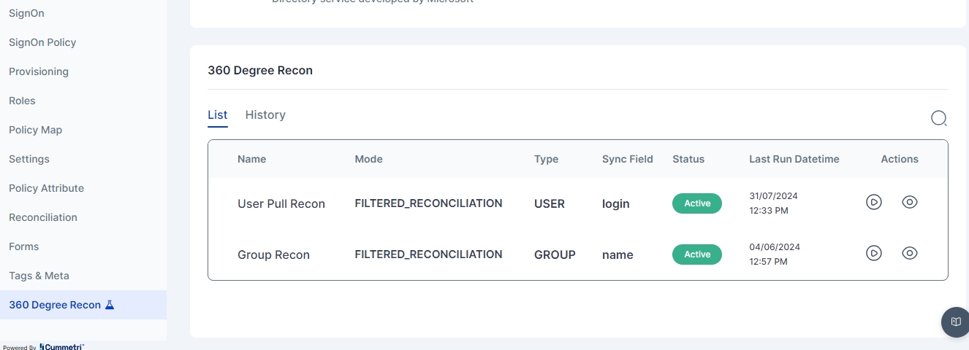
Task: Navigate to Policy Map
Action: coord(35,130)
